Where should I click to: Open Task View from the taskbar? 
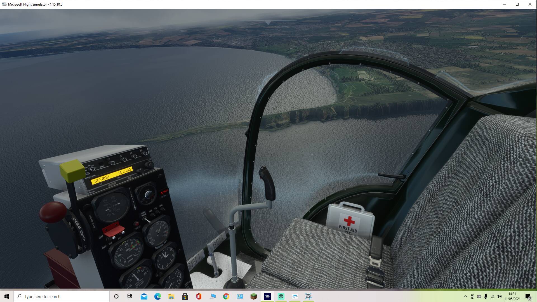(x=130, y=296)
